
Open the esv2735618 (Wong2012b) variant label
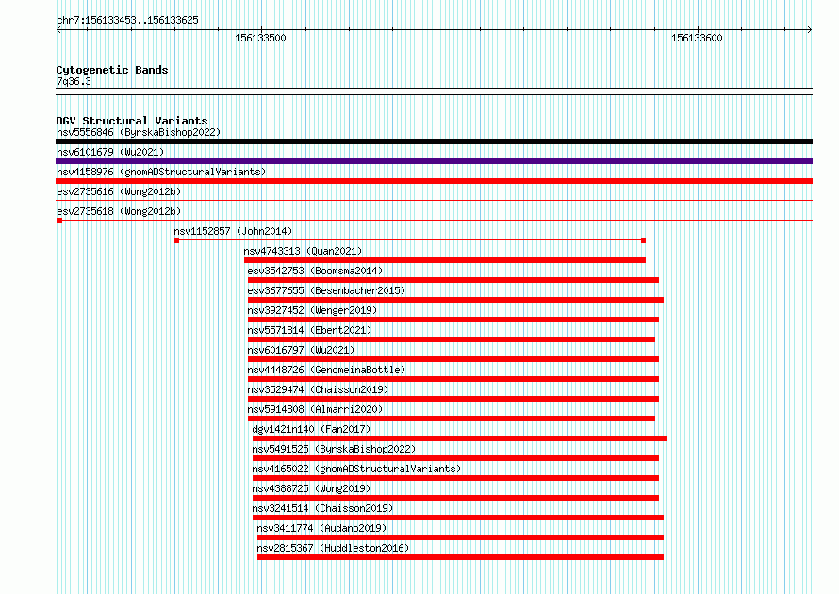[x=119, y=211]
